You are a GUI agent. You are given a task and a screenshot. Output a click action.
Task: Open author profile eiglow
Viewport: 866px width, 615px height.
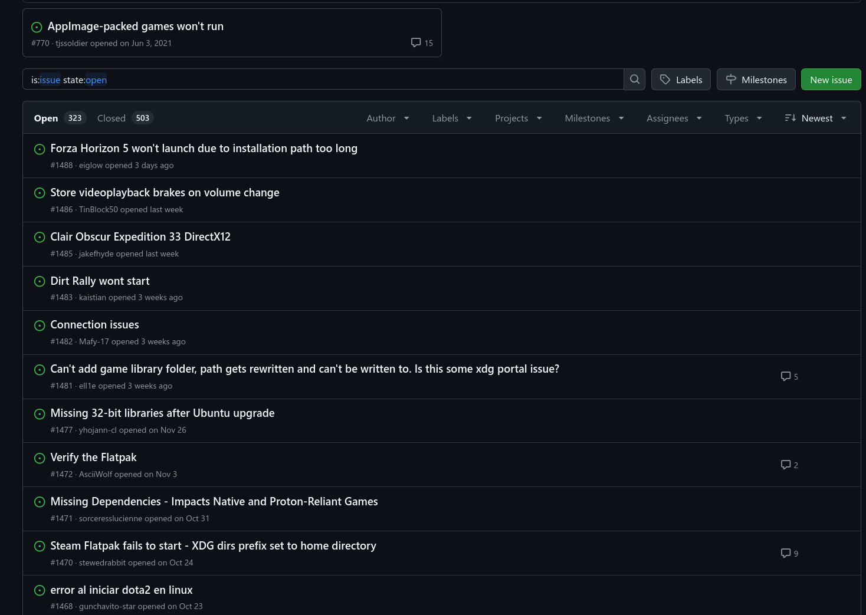[90, 166]
